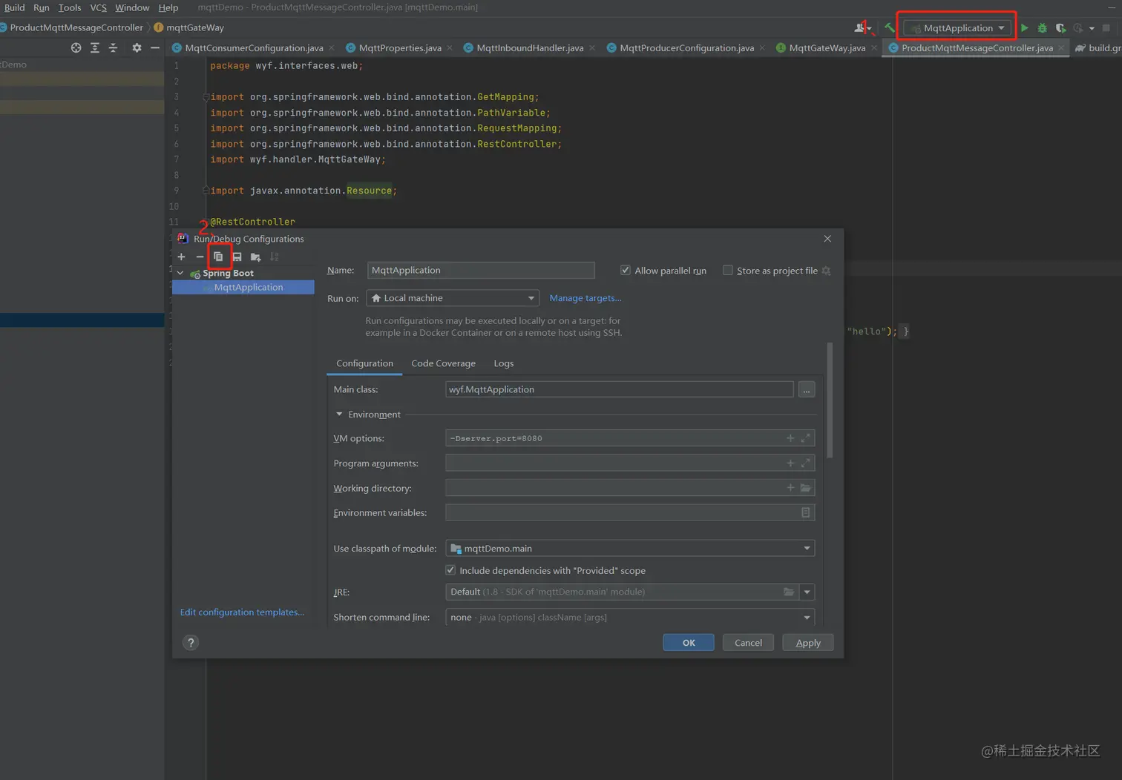Build the project with the hammer icon

pyautogui.click(x=889, y=28)
